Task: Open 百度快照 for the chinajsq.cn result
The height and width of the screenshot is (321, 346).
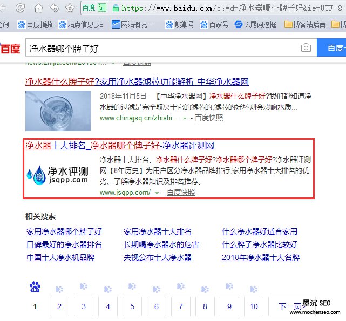Action: coord(209,118)
